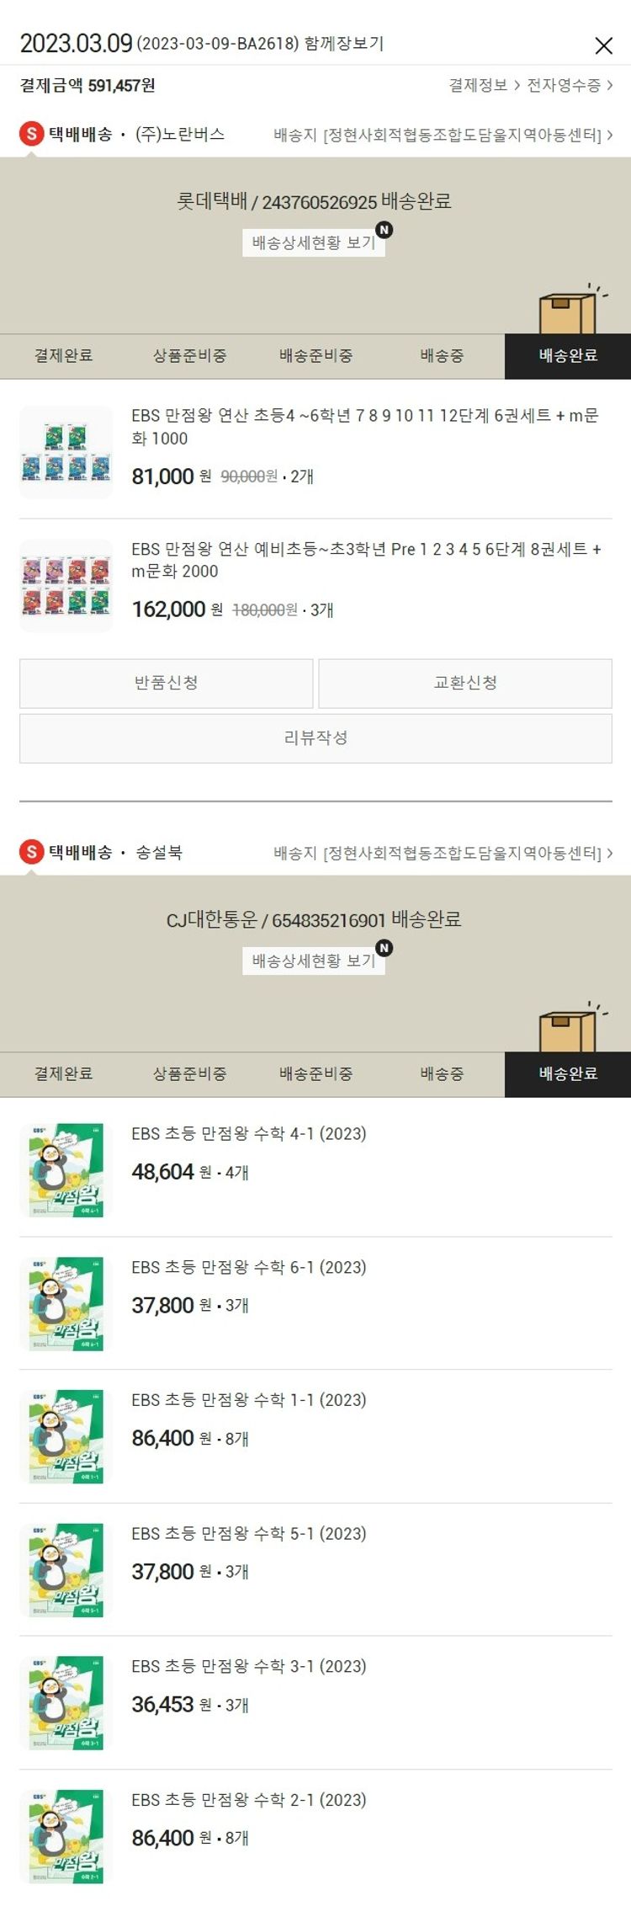Open 전자영수증 electronic receipt link

pyautogui.click(x=570, y=85)
